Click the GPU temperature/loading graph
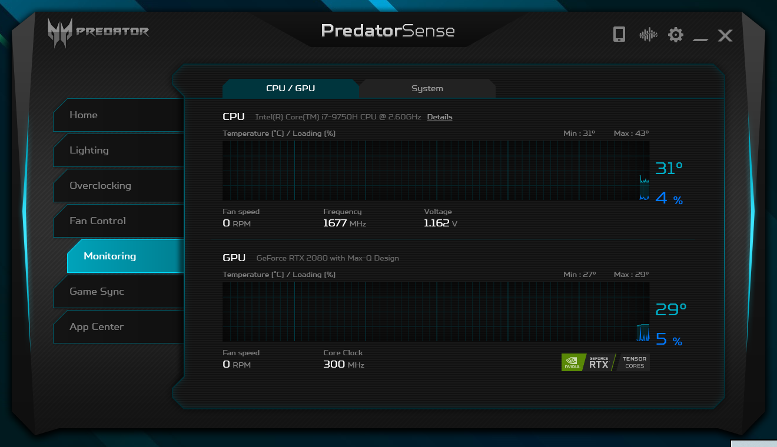This screenshot has height=447, width=777. [436, 312]
